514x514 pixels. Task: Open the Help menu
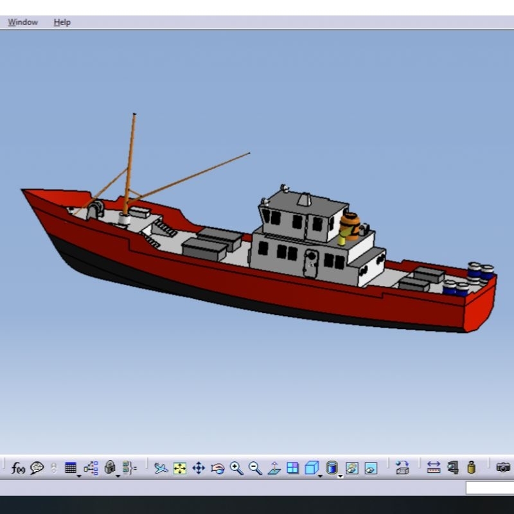pos(62,22)
